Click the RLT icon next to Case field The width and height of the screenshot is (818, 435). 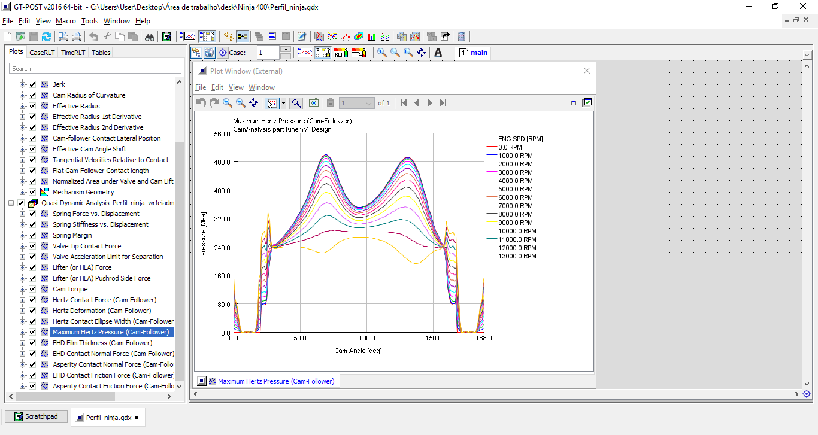pos(340,53)
